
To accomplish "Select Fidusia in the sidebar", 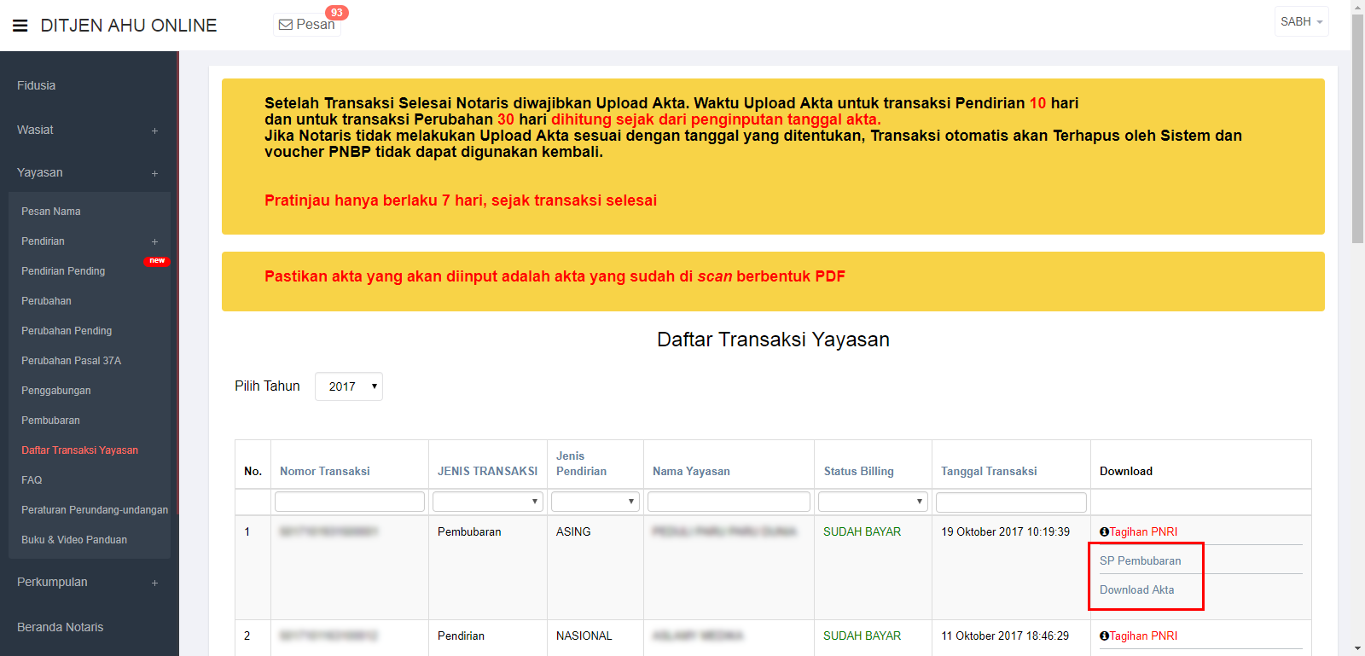I will [x=36, y=85].
